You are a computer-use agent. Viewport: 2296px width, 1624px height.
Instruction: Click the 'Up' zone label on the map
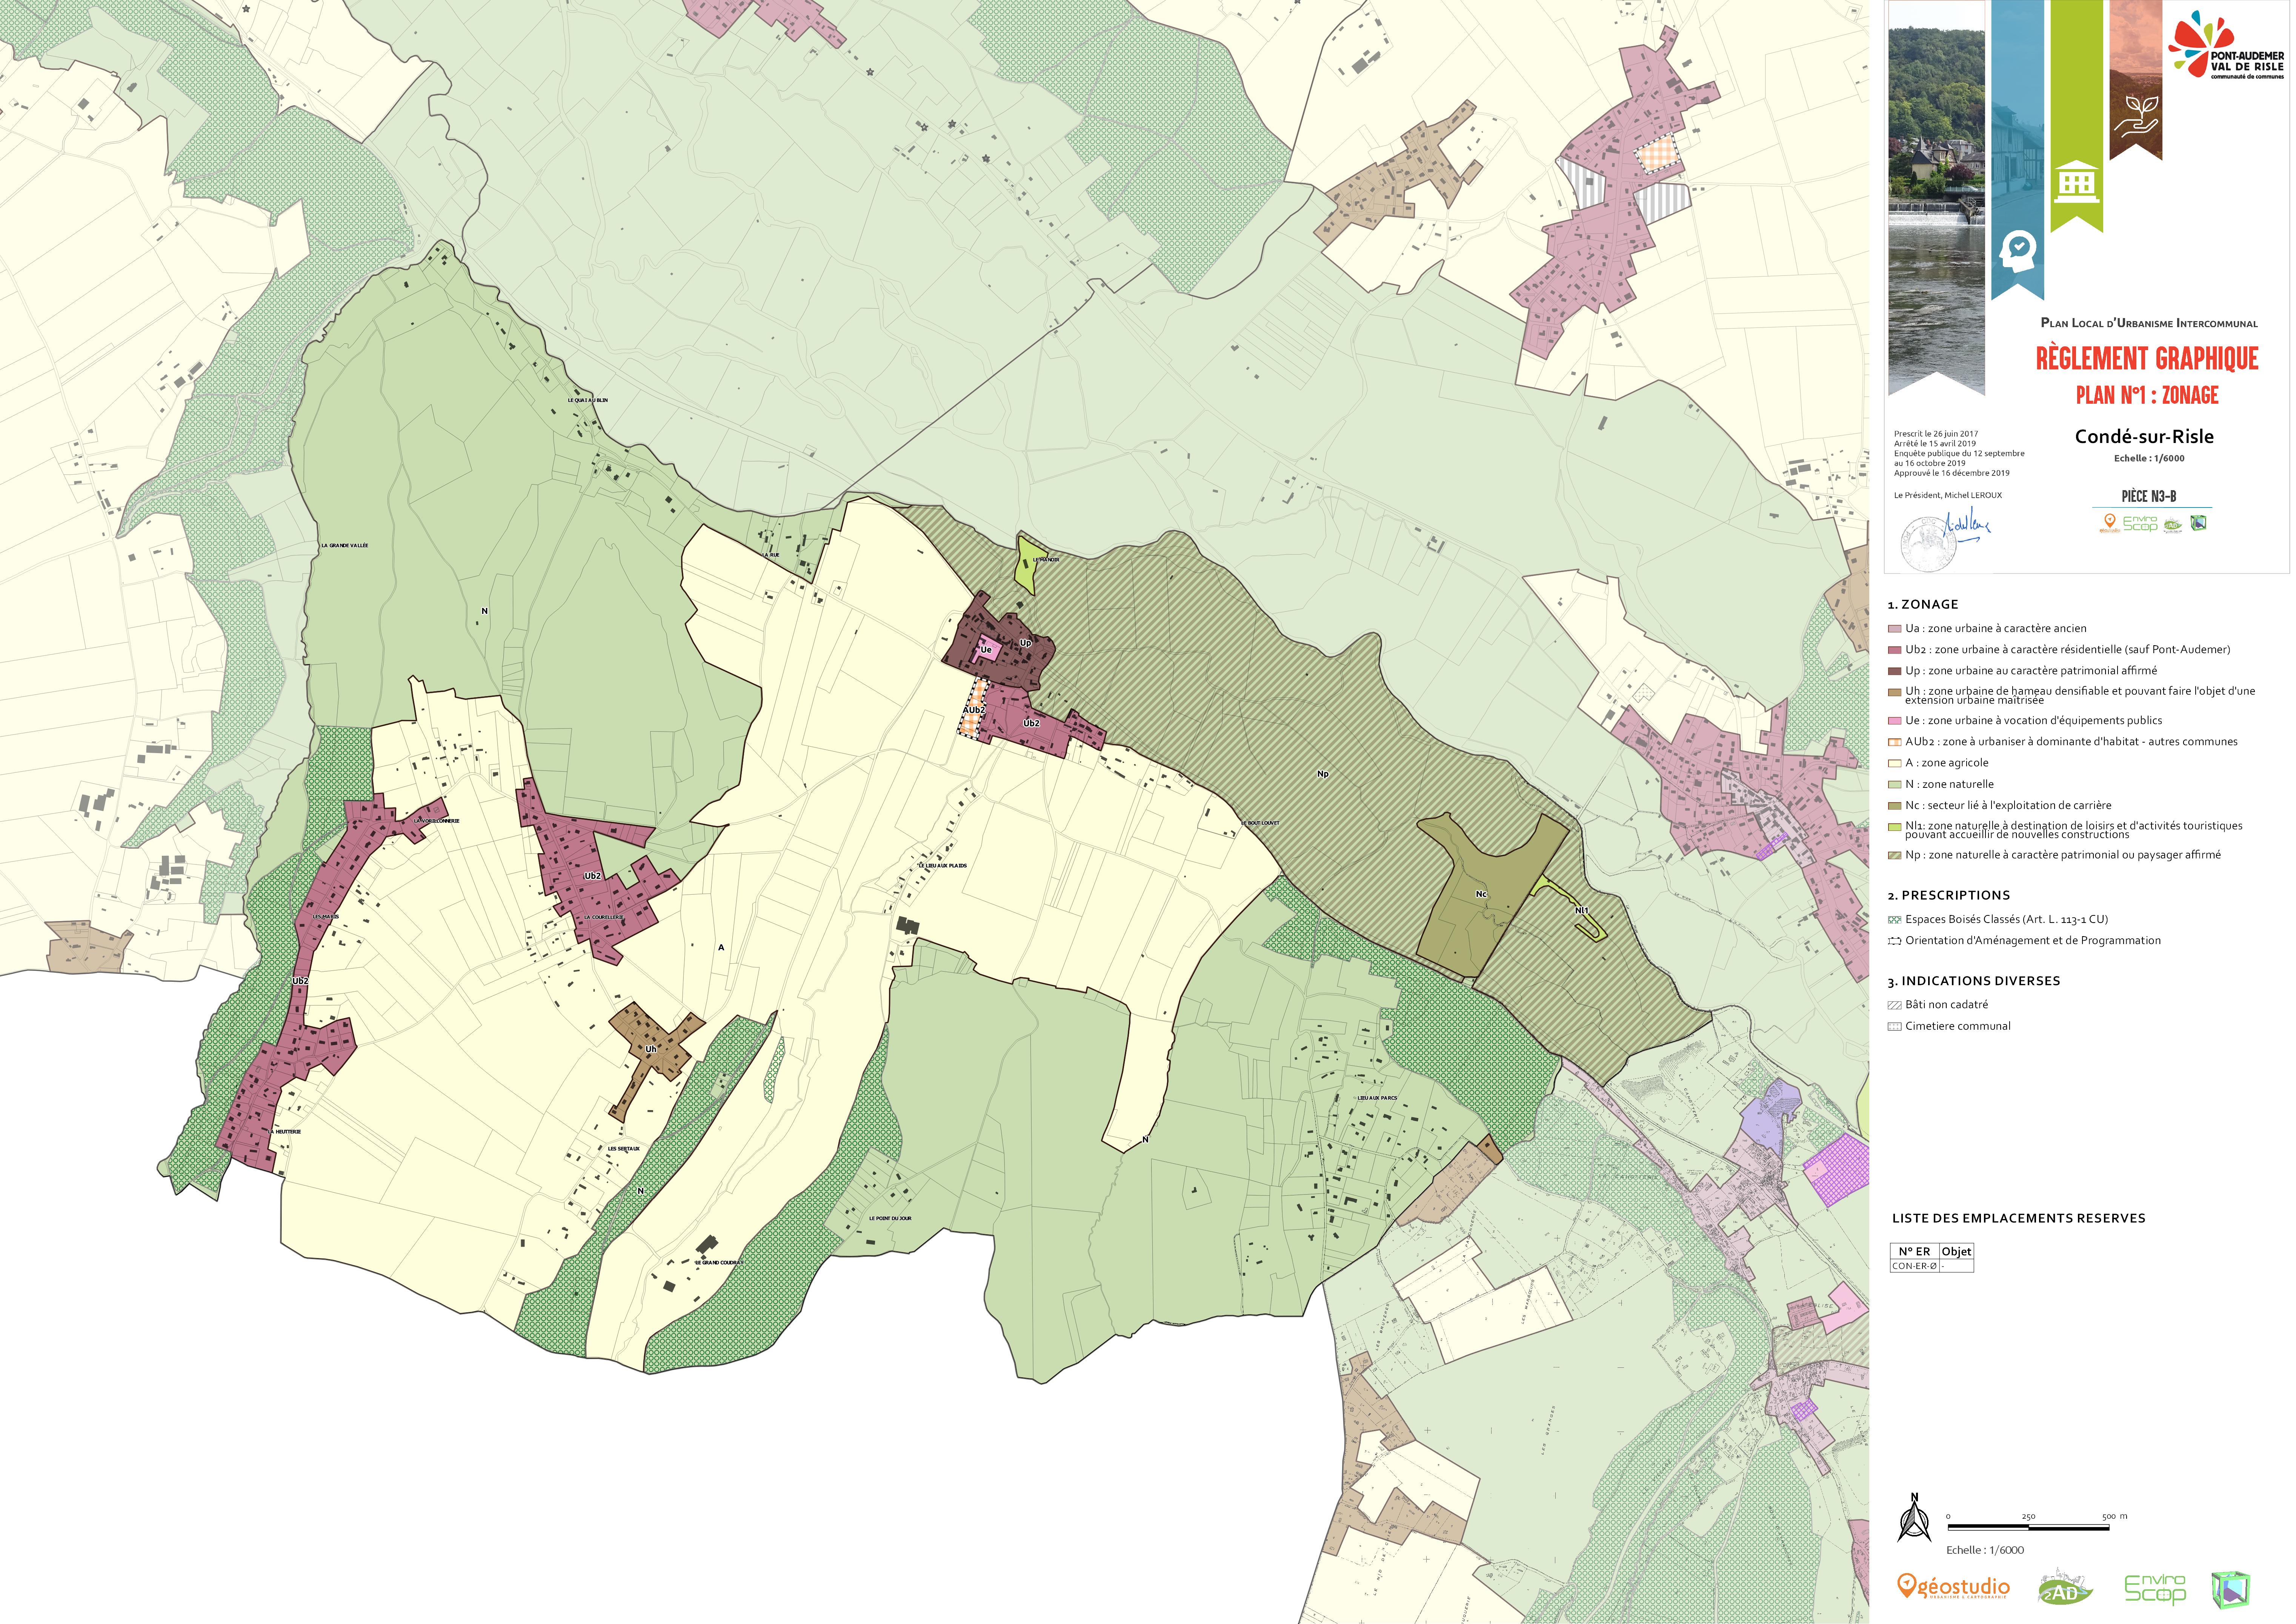(1025, 643)
